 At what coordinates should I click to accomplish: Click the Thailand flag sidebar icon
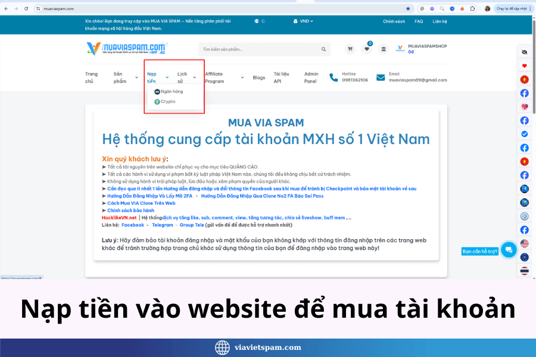pyautogui.click(x=524, y=271)
